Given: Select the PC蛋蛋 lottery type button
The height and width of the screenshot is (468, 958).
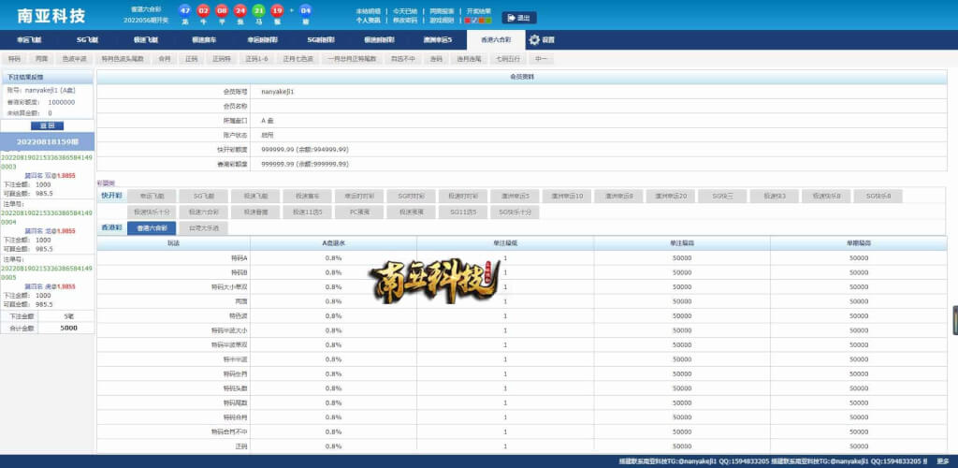Looking at the screenshot, I should pos(359,212).
